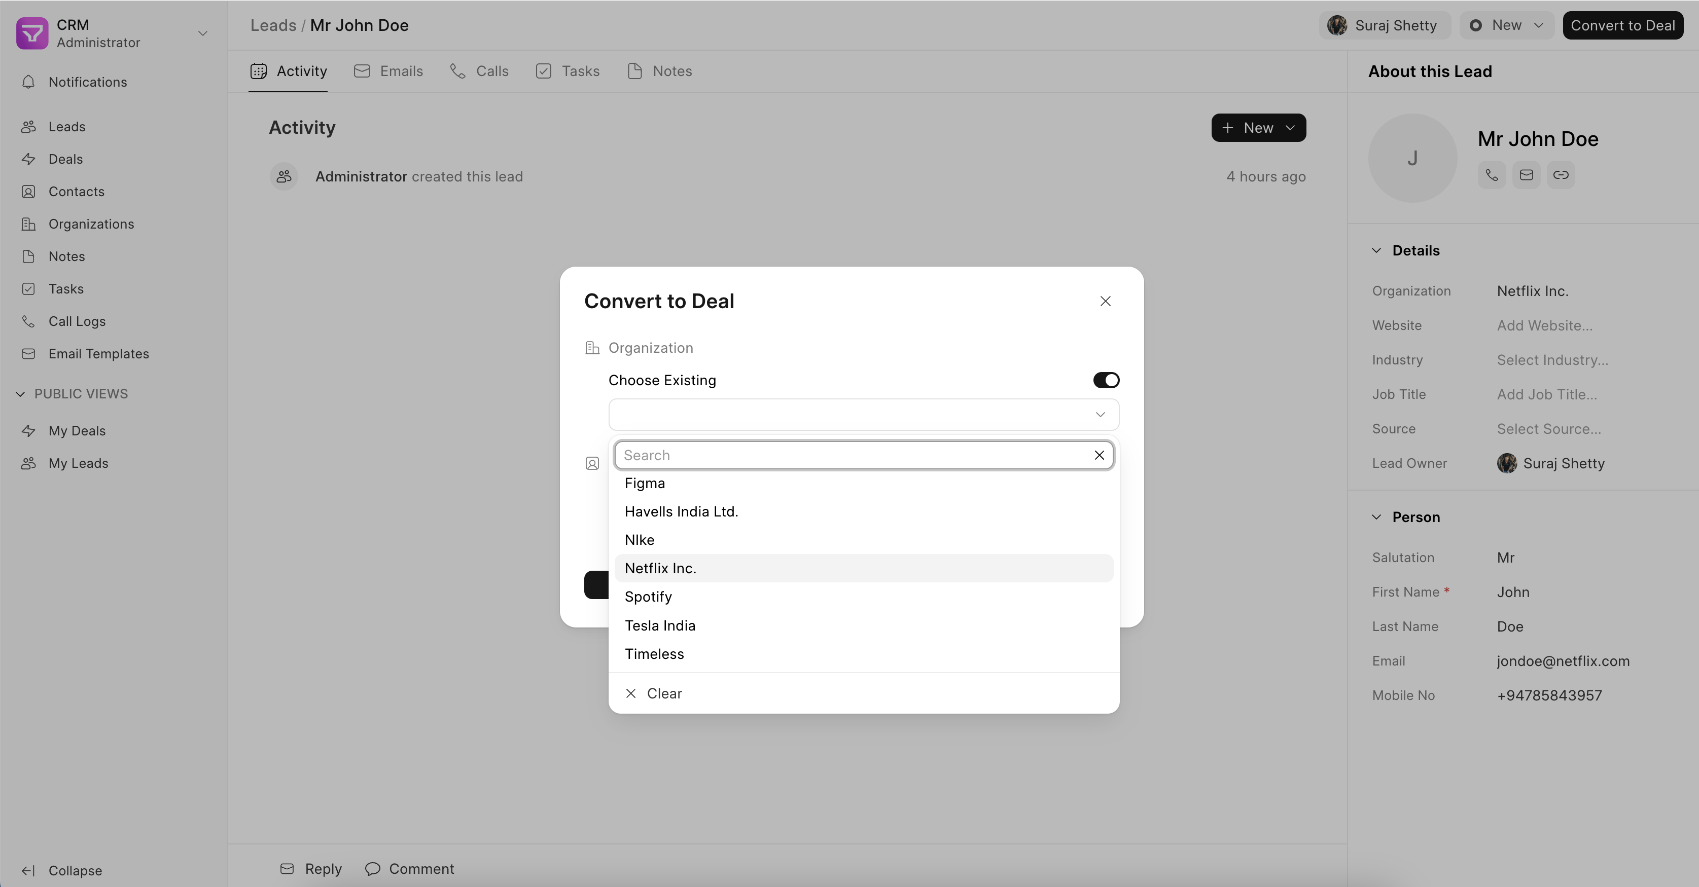This screenshot has height=887, width=1699.
Task: Open Notifications bell in sidebar
Action: 28,82
